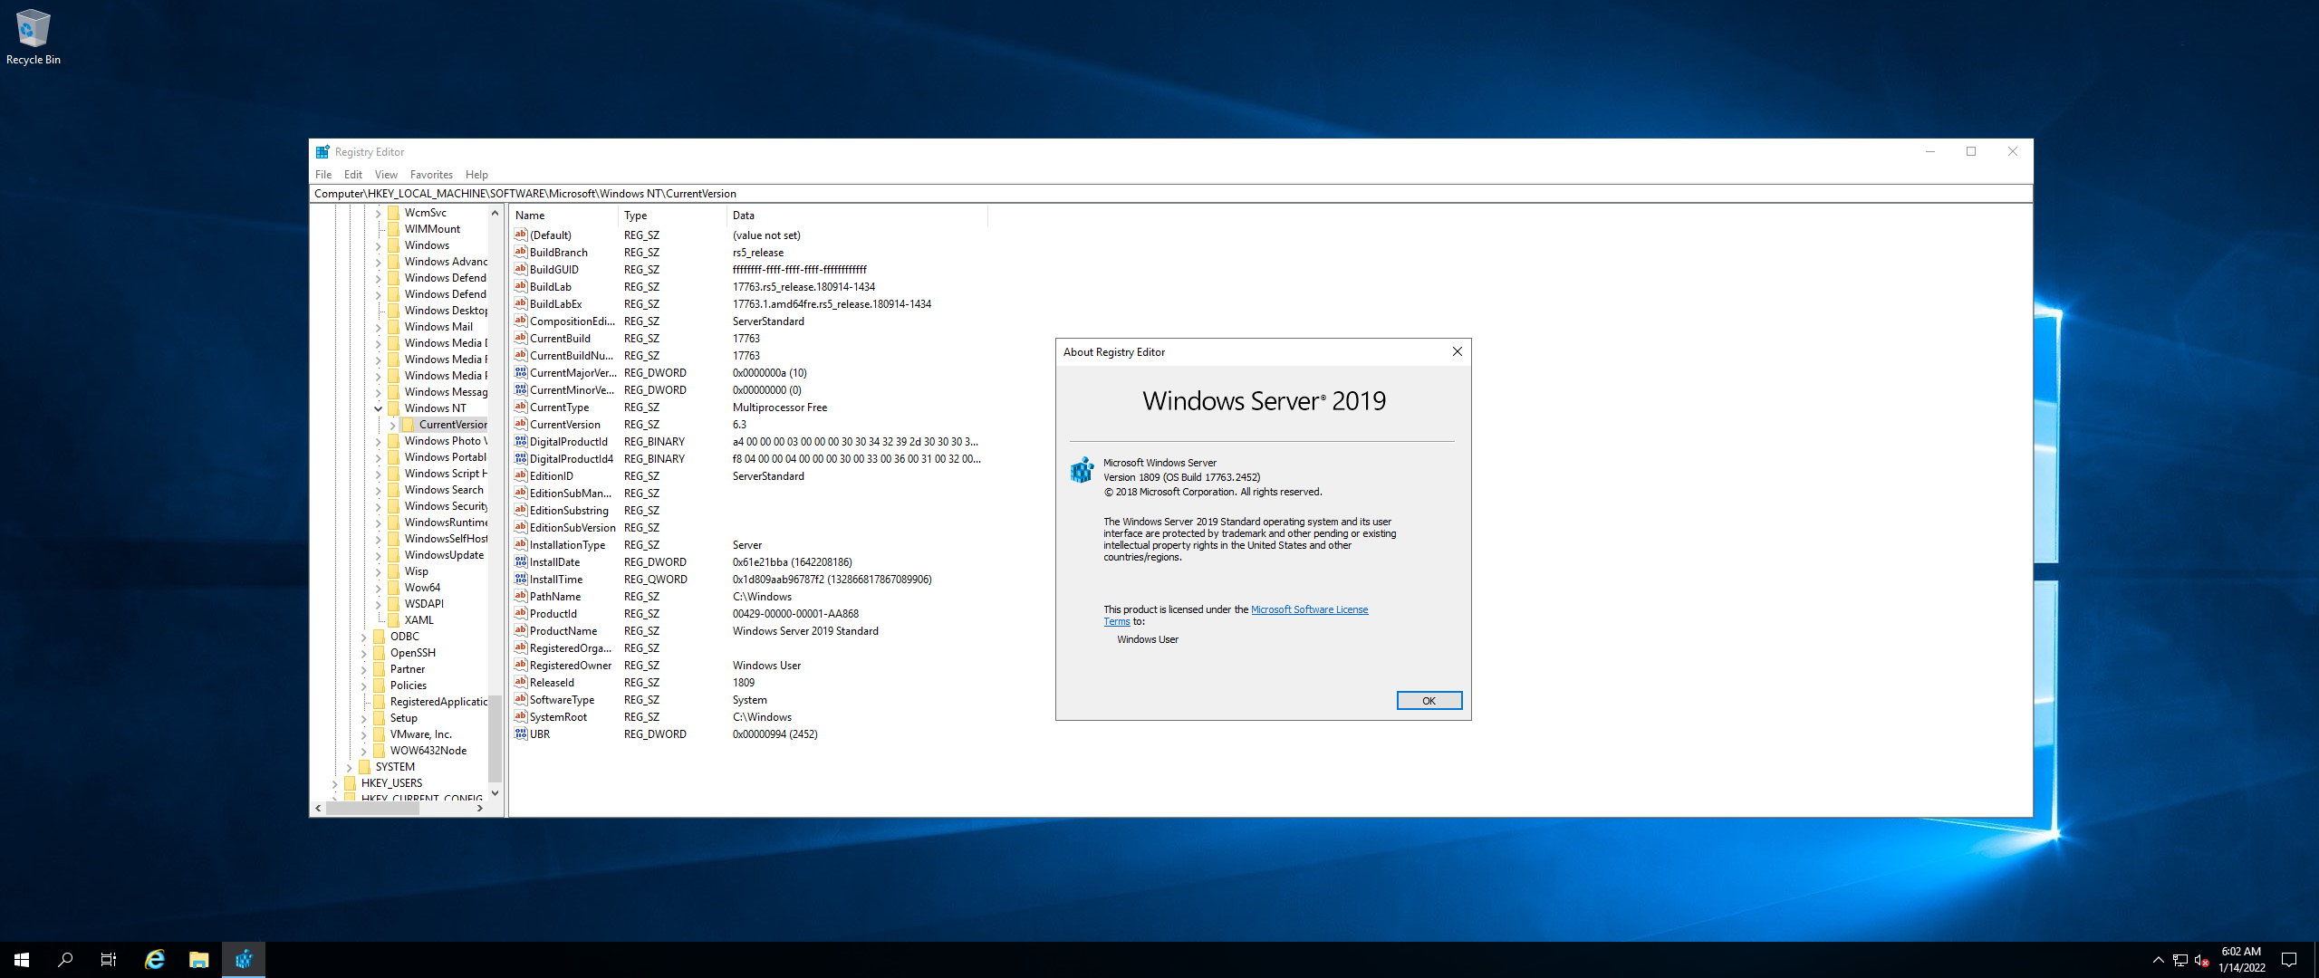Expand the CurrentVersion tree node
The image size is (2319, 978).
coord(393,425)
